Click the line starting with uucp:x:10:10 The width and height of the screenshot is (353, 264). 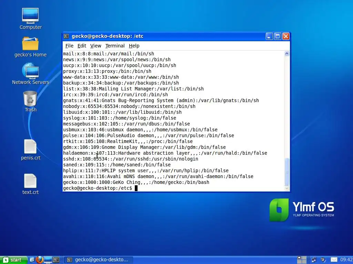120,65
